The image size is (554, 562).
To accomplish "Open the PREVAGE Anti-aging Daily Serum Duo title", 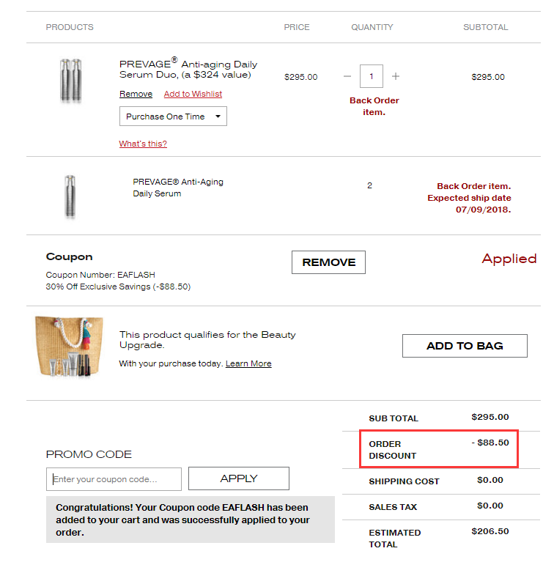I will (x=188, y=68).
